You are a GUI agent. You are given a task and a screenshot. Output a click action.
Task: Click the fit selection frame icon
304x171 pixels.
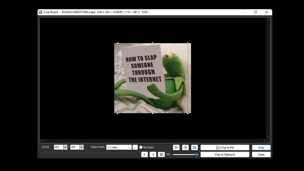click(x=194, y=148)
